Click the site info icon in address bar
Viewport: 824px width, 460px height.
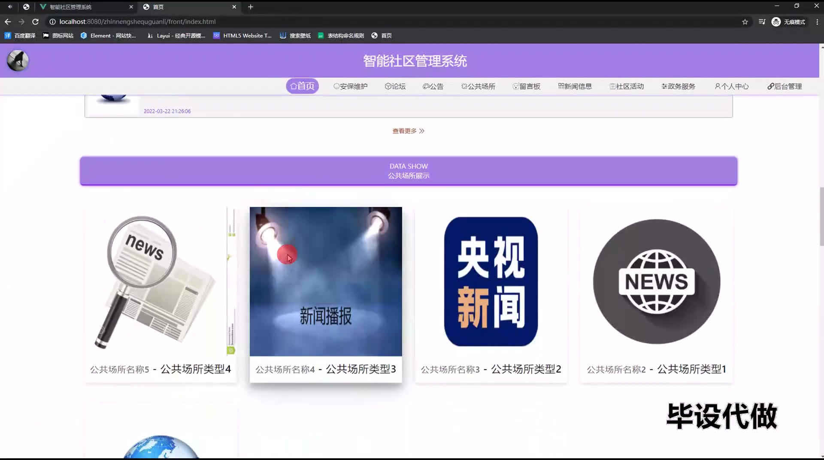(x=52, y=21)
